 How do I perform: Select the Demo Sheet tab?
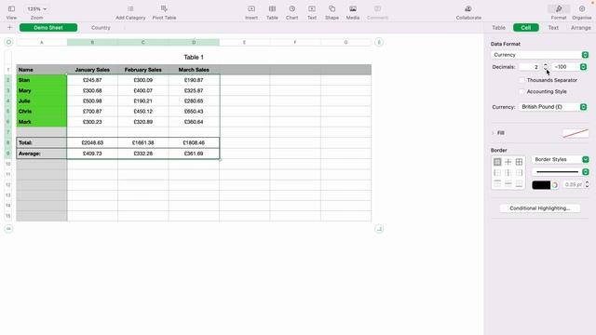(48, 27)
